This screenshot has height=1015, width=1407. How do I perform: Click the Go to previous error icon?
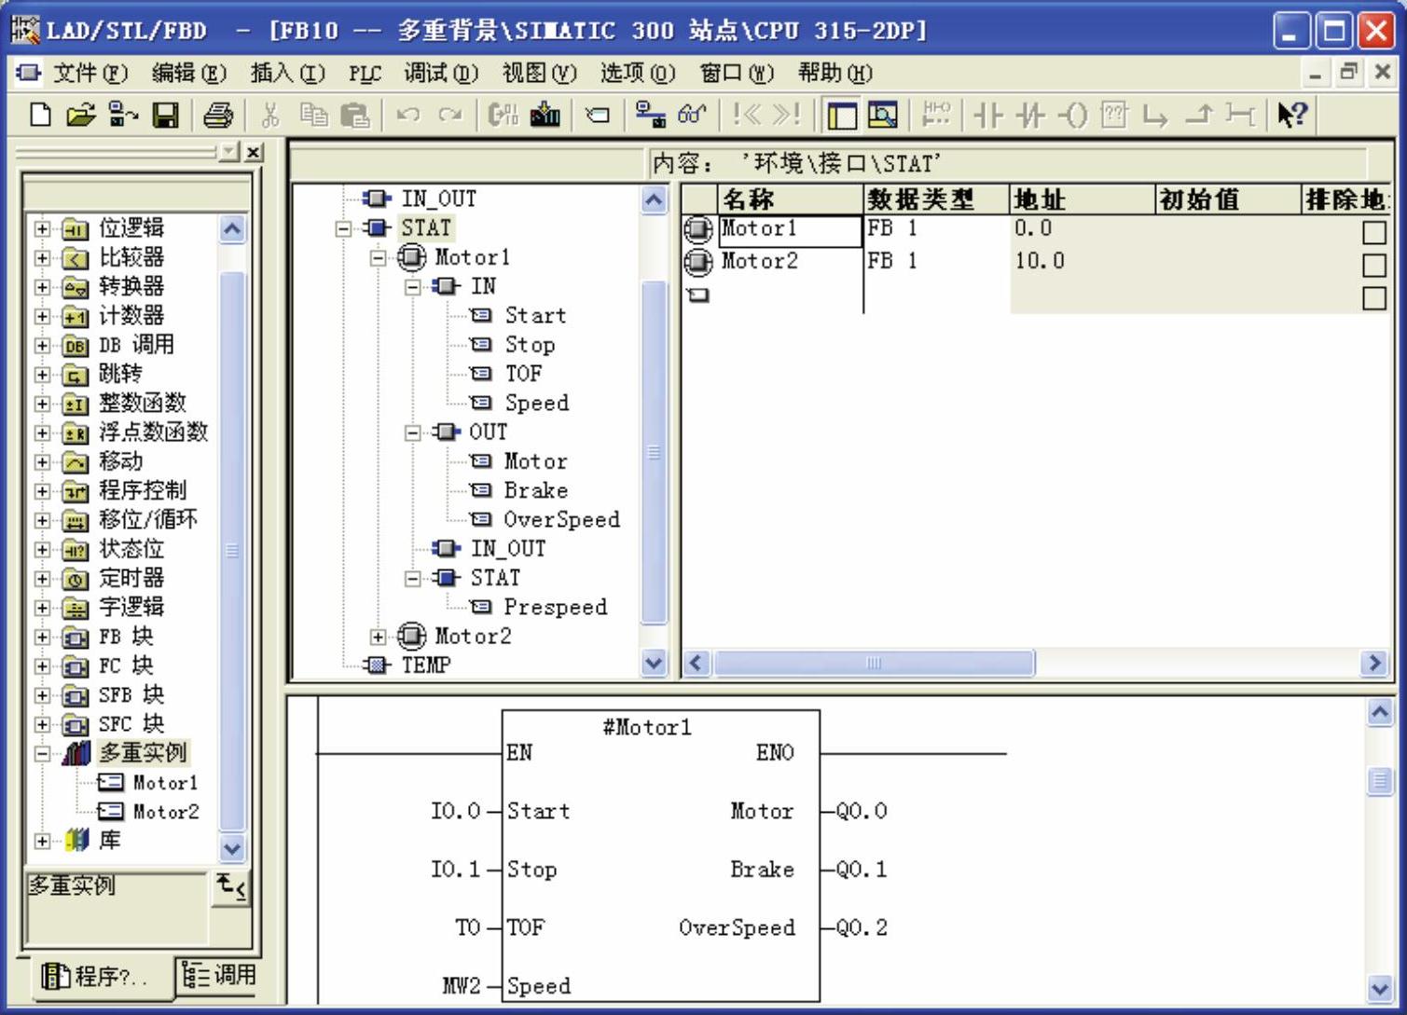pos(747,115)
